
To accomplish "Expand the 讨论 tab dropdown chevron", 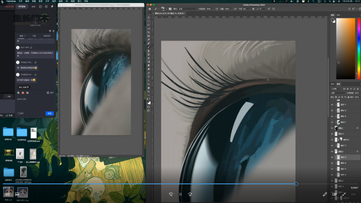I will (x=25, y=36).
